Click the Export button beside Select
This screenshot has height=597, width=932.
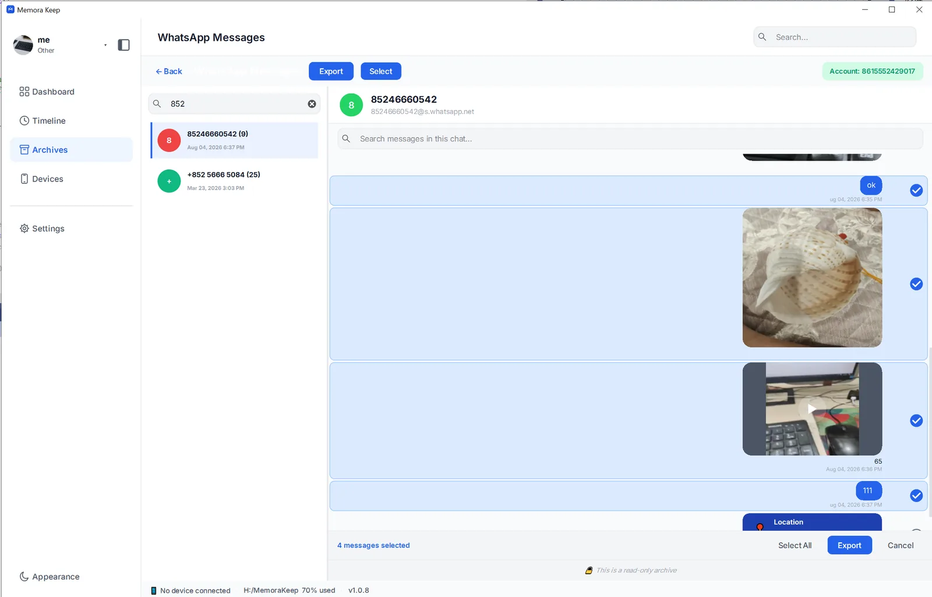coord(331,71)
